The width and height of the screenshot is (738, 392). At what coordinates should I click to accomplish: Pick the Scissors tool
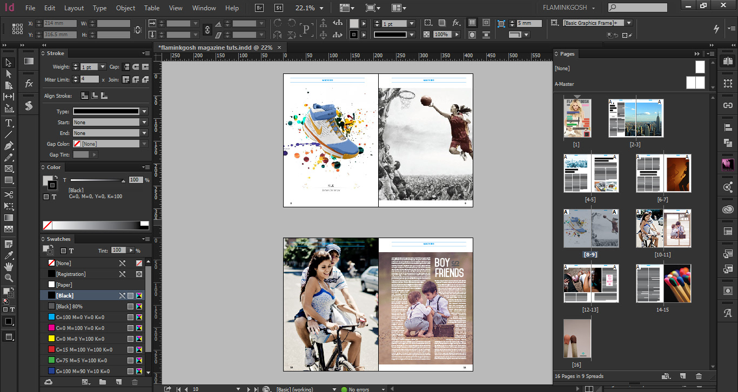[9, 194]
